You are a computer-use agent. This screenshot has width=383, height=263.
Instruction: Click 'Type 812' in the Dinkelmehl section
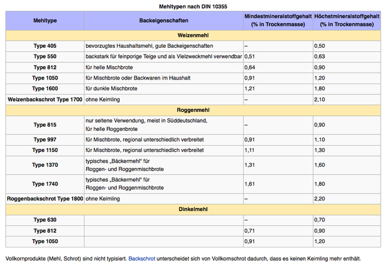[45, 231]
